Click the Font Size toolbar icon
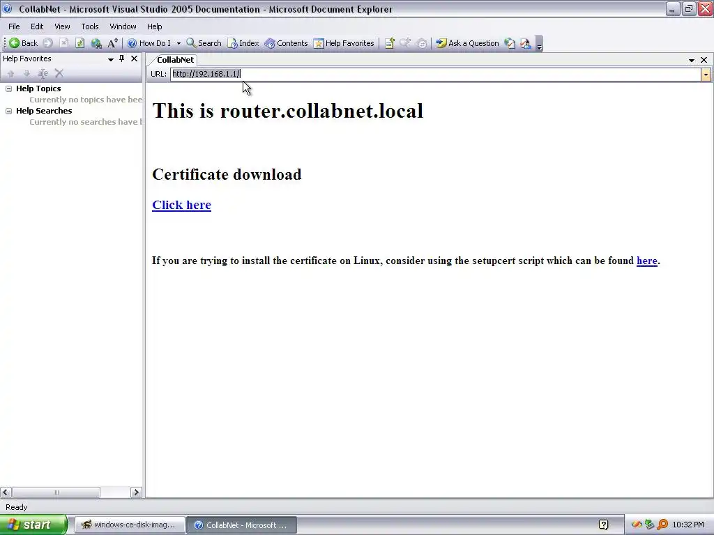The width and height of the screenshot is (714, 535). (x=112, y=43)
